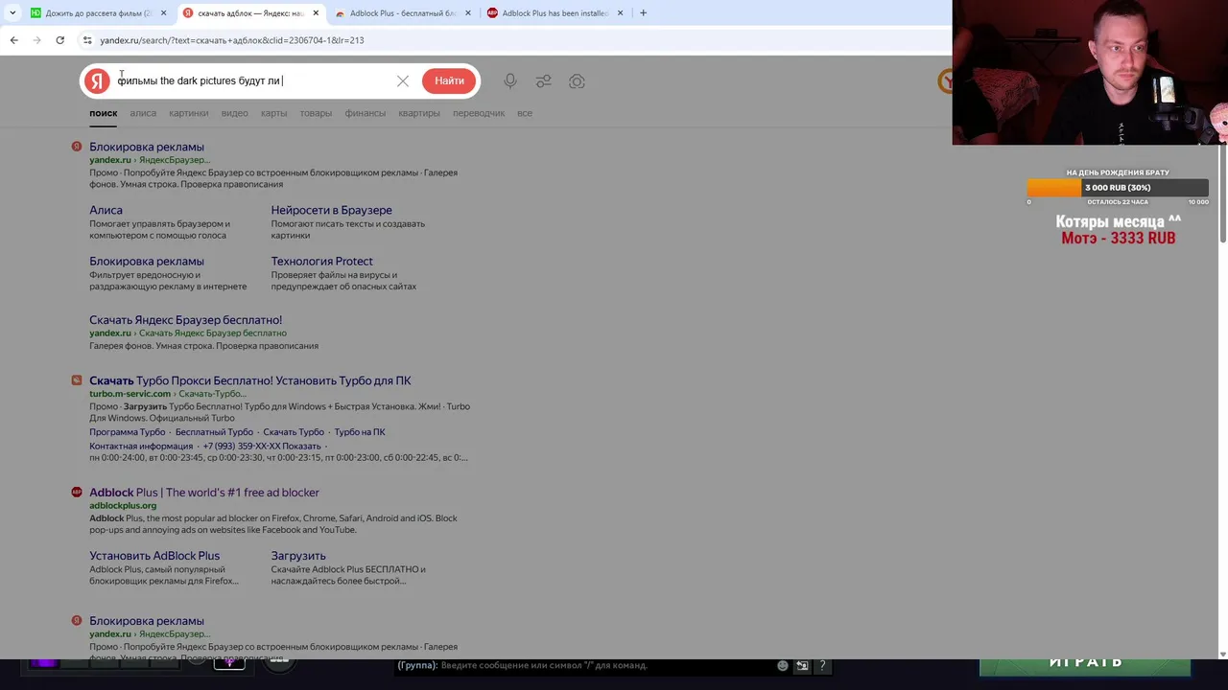Open 'Скачать Турбо Прокси Бесплатно!' result
Viewport: 1228px width, 690px height.
pos(249,380)
